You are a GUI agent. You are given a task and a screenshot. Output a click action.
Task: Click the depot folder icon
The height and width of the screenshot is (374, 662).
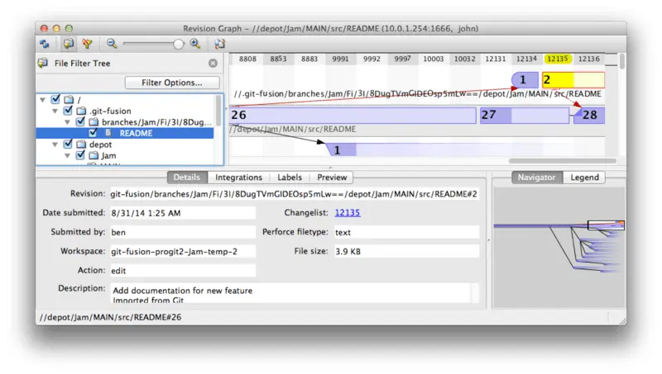[x=81, y=144]
